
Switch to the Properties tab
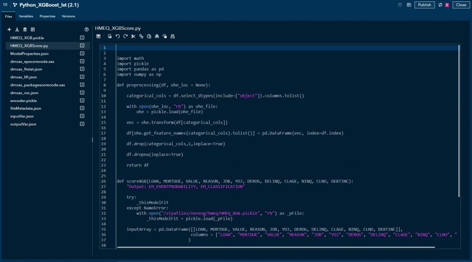coord(47,16)
